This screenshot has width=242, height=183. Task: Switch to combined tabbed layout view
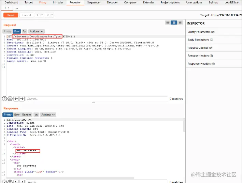[180, 22]
